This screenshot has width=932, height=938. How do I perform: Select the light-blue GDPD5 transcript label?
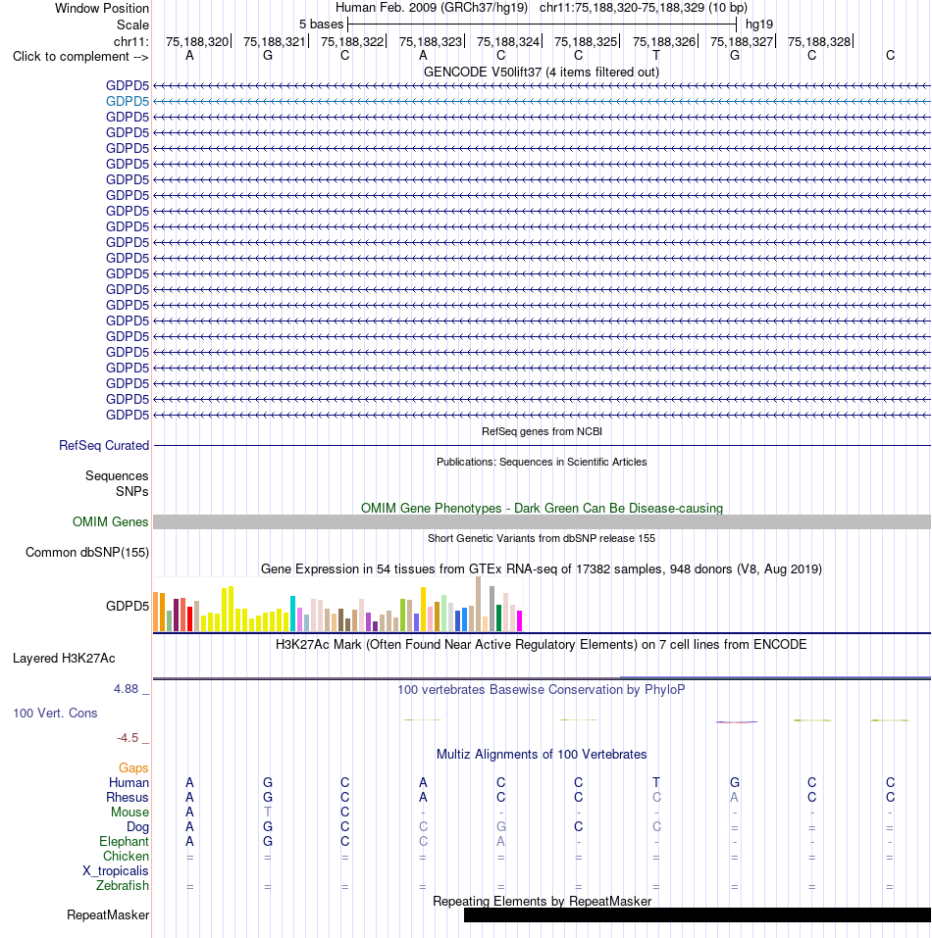(128, 102)
